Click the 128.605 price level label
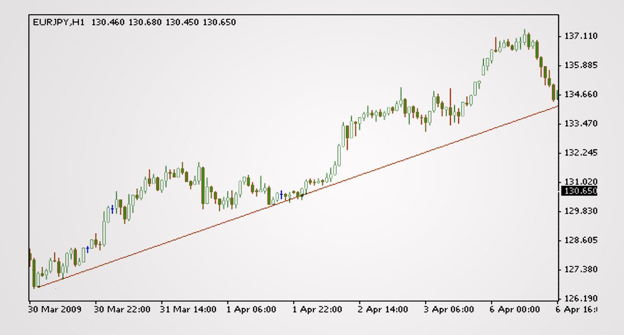 (581, 240)
